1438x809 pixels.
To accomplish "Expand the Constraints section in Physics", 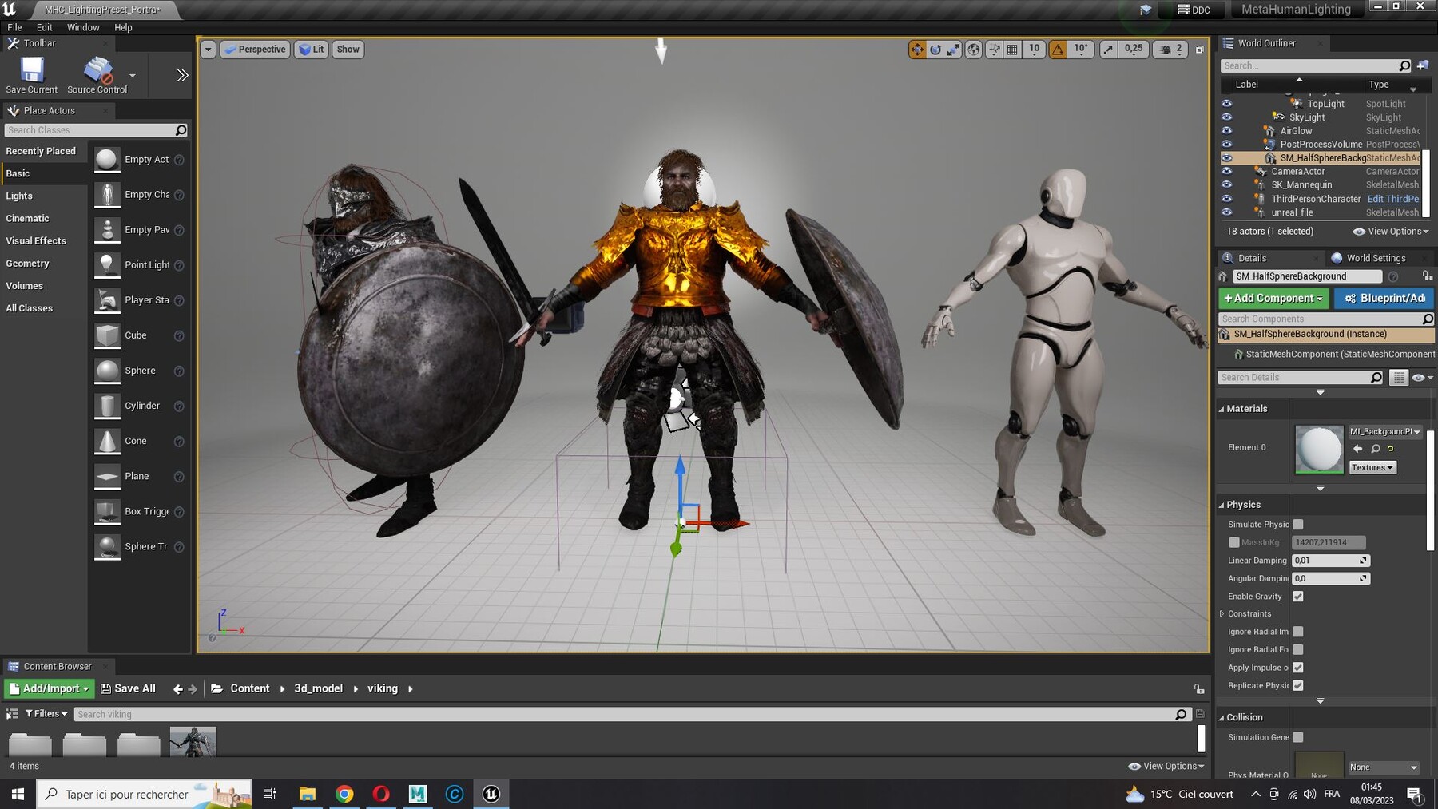I will tap(1222, 613).
